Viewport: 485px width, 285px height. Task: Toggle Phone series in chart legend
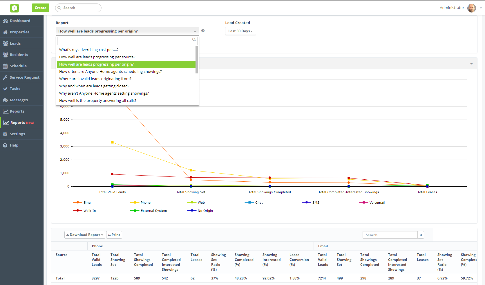pos(140,203)
